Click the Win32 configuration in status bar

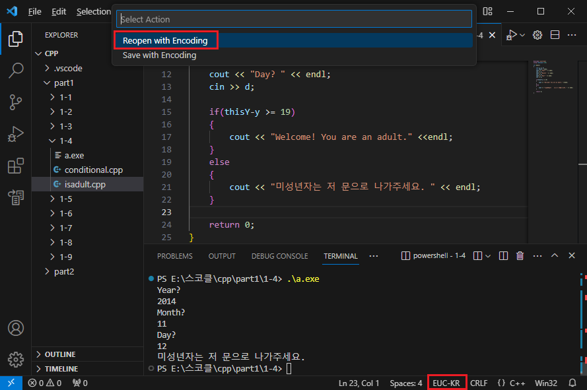click(x=546, y=383)
